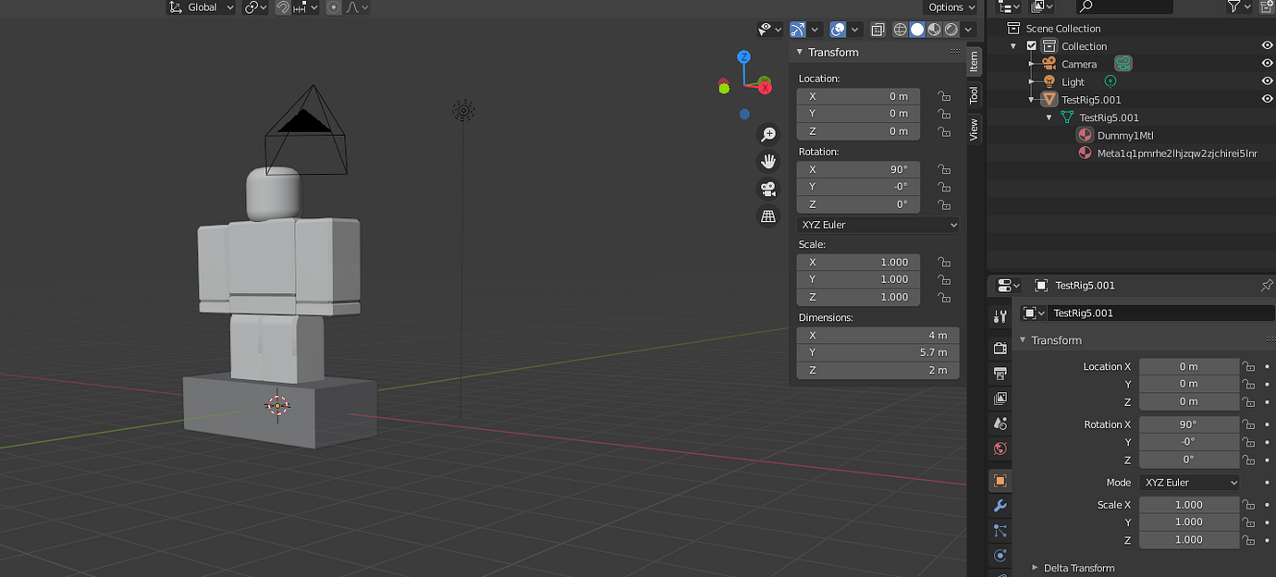The height and width of the screenshot is (577, 1276).
Task: Open the Options menu in the header
Action: (951, 6)
